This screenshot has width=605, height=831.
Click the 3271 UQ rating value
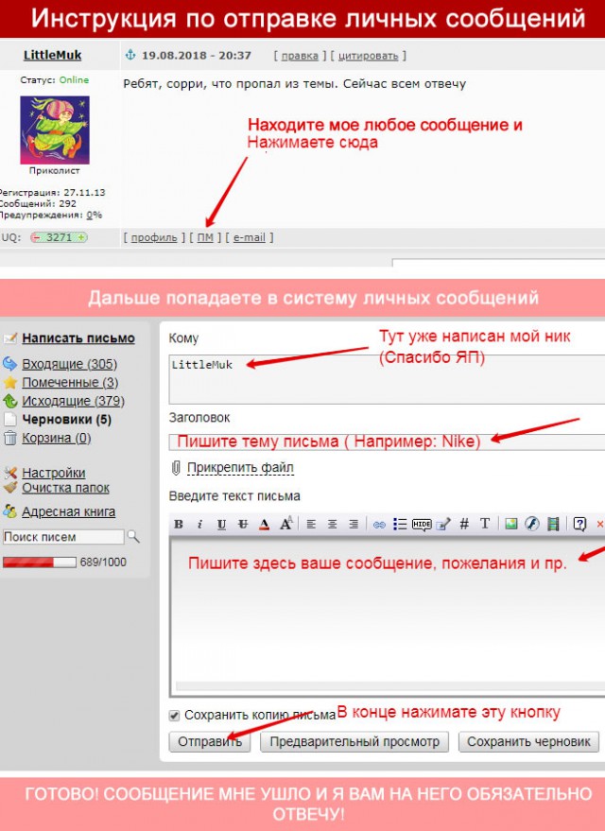pos(59,237)
